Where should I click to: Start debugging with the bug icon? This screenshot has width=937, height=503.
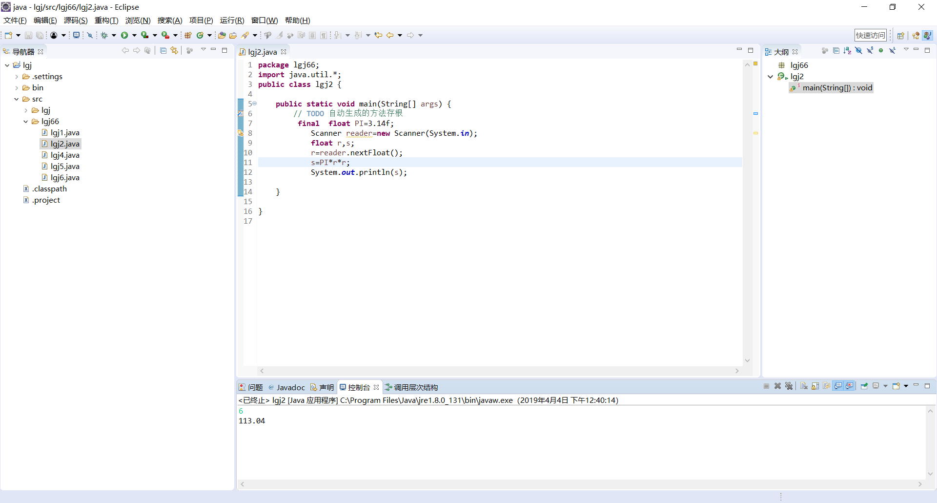point(104,35)
